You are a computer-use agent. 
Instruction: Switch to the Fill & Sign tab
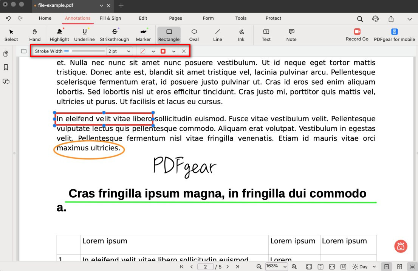pos(110,18)
